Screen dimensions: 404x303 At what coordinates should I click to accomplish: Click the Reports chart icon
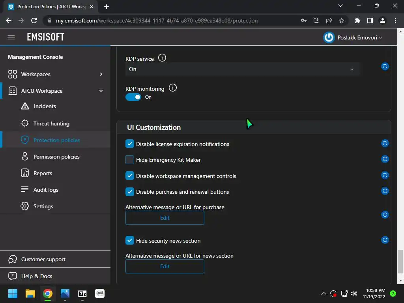tap(25, 173)
